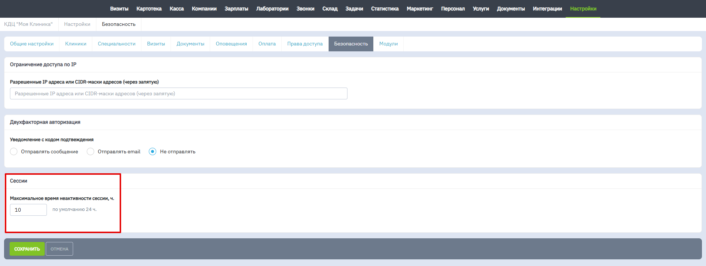Screen dimensions: 706x266
Task: Click the КДЦ "Моя Клиника" breadcrumb
Action: point(28,24)
